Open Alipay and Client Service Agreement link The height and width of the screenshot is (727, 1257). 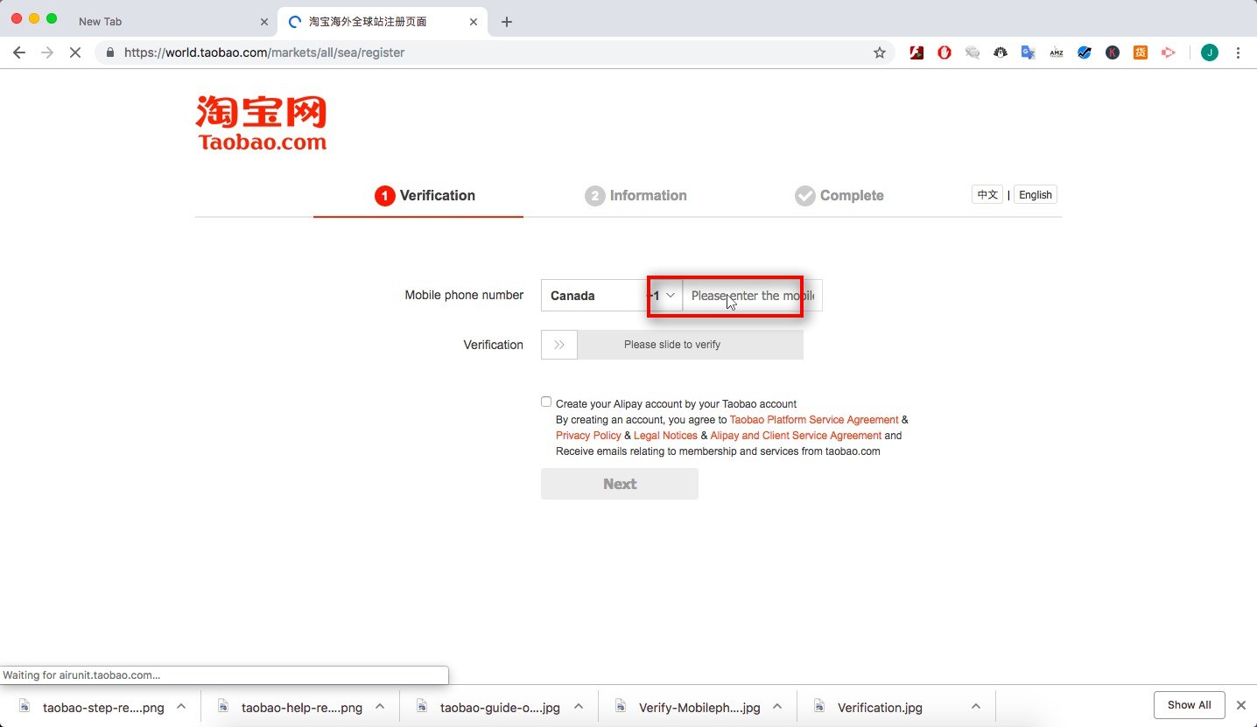coord(796,436)
